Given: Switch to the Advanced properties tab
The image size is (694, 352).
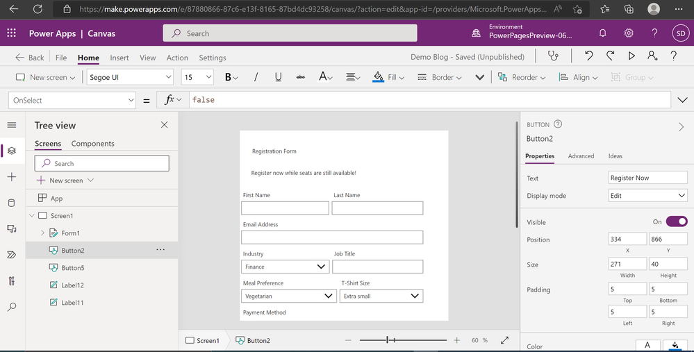Looking at the screenshot, I should 581,156.
